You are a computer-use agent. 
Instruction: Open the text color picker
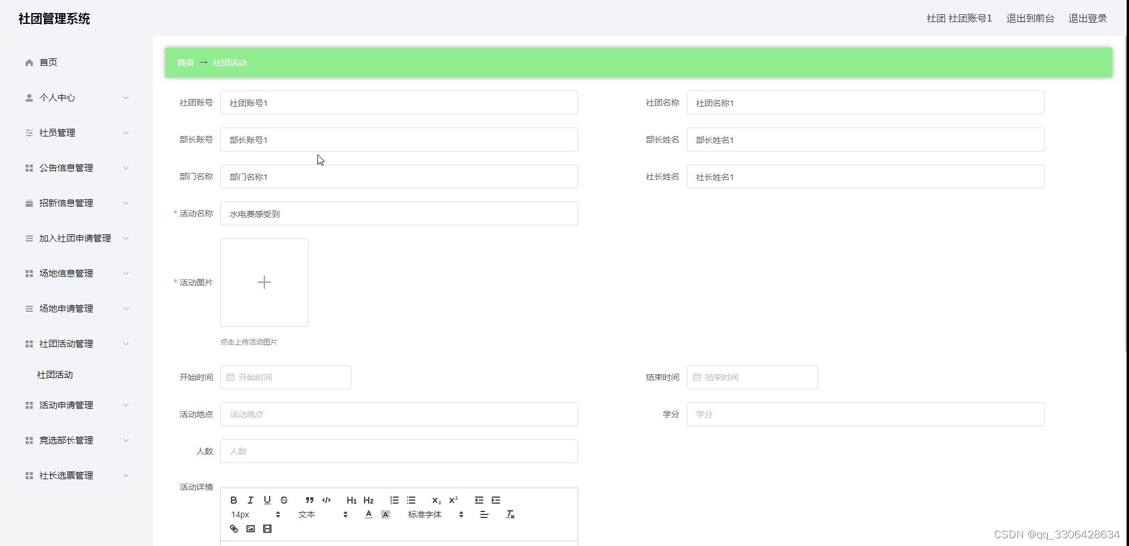369,514
